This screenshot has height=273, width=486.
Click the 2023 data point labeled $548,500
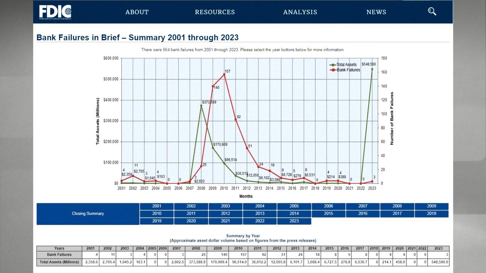click(372, 69)
